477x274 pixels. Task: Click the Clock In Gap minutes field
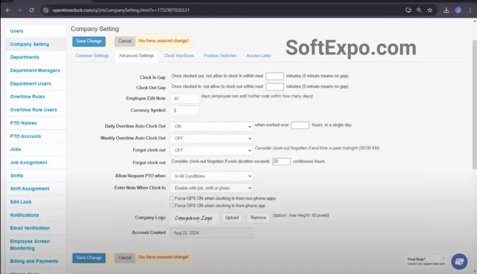click(x=274, y=76)
